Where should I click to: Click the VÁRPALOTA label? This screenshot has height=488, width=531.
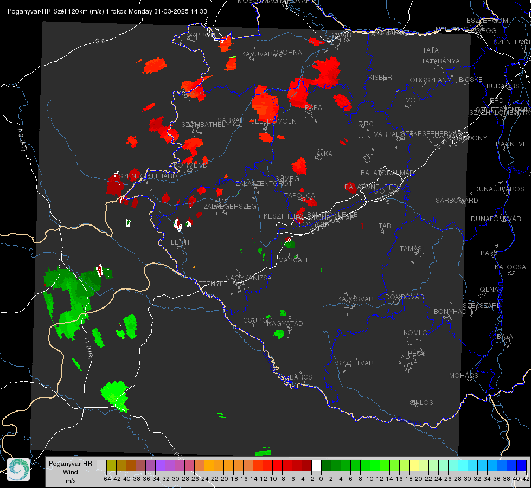click(x=392, y=134)
